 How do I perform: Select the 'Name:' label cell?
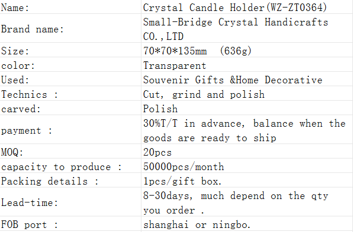(71, 7)
